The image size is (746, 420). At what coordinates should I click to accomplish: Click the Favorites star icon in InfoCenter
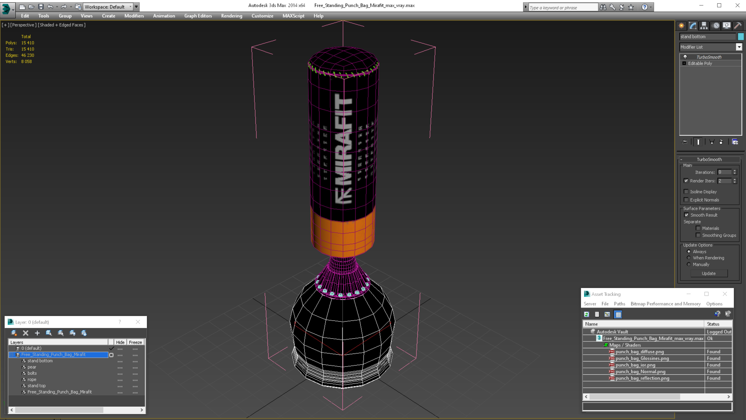(x=631, y=7)
